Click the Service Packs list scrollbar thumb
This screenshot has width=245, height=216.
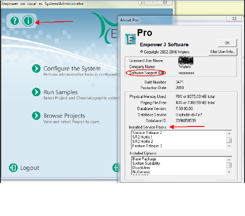(229, 140)
